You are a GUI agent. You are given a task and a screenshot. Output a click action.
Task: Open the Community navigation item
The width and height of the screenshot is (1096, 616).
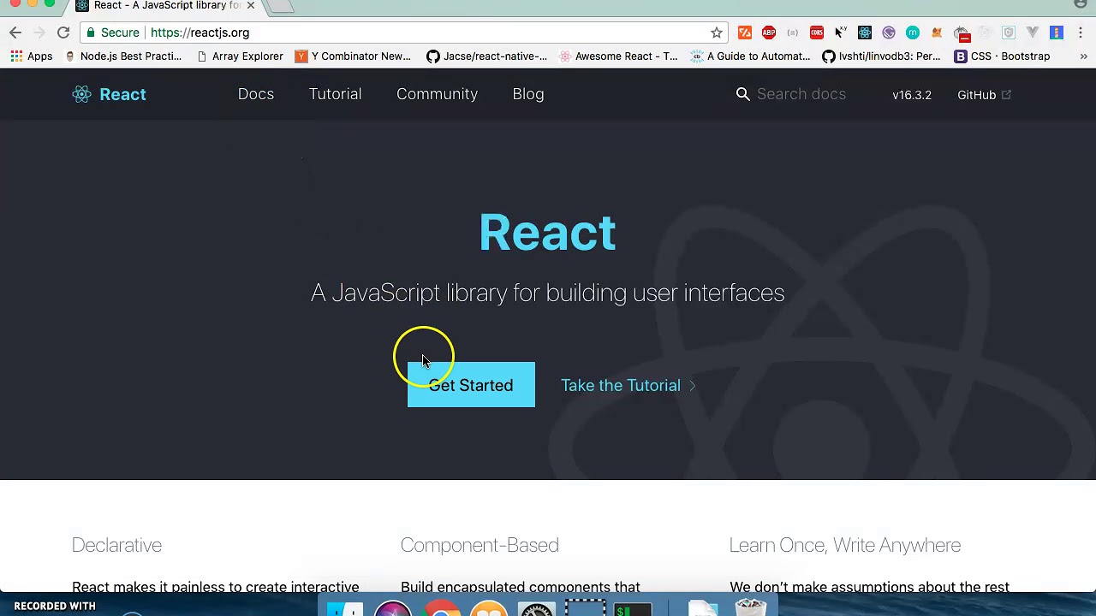tap(437, 94)
